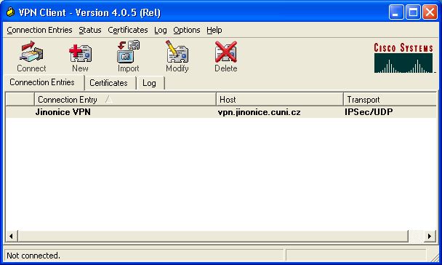442x265 pixels.
Task: Switch to the Connection Entries tab
Action: (x=44, y=82)
